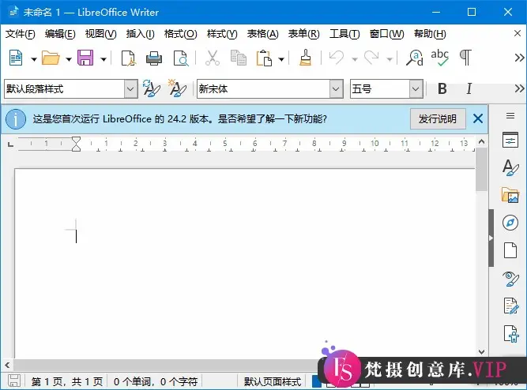Click the 发行说明 button
This screenshot has width=527, height=390.
[x=438, y=118]
